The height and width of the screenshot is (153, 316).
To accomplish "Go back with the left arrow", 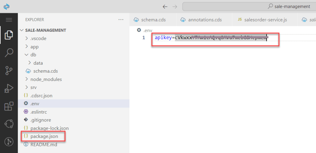I will [165, 6].
